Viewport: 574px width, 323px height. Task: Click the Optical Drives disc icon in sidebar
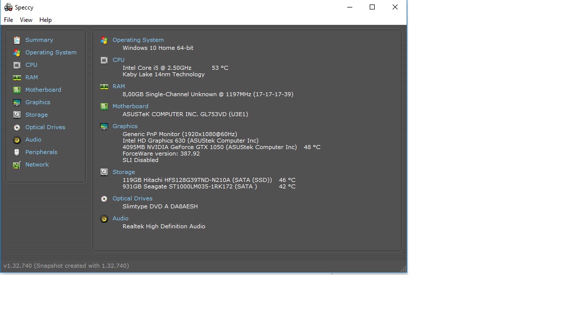(x=17, y=128)
